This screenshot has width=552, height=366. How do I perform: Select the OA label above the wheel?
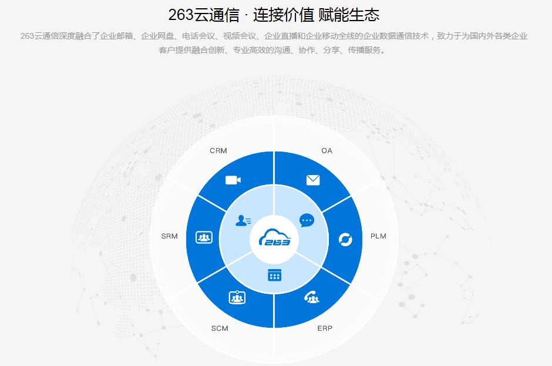click(327, 150)
